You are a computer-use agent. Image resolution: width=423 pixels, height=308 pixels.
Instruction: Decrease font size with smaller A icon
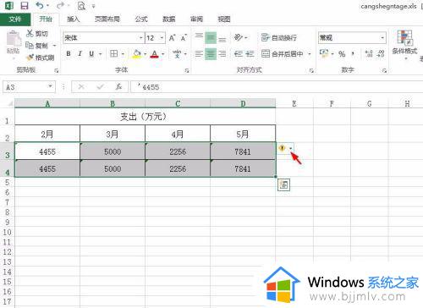[x=184, y=38]
